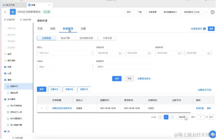Click the blue app icon in the header
This screenshot has height=139, width=216.
[x=13, y=12]
